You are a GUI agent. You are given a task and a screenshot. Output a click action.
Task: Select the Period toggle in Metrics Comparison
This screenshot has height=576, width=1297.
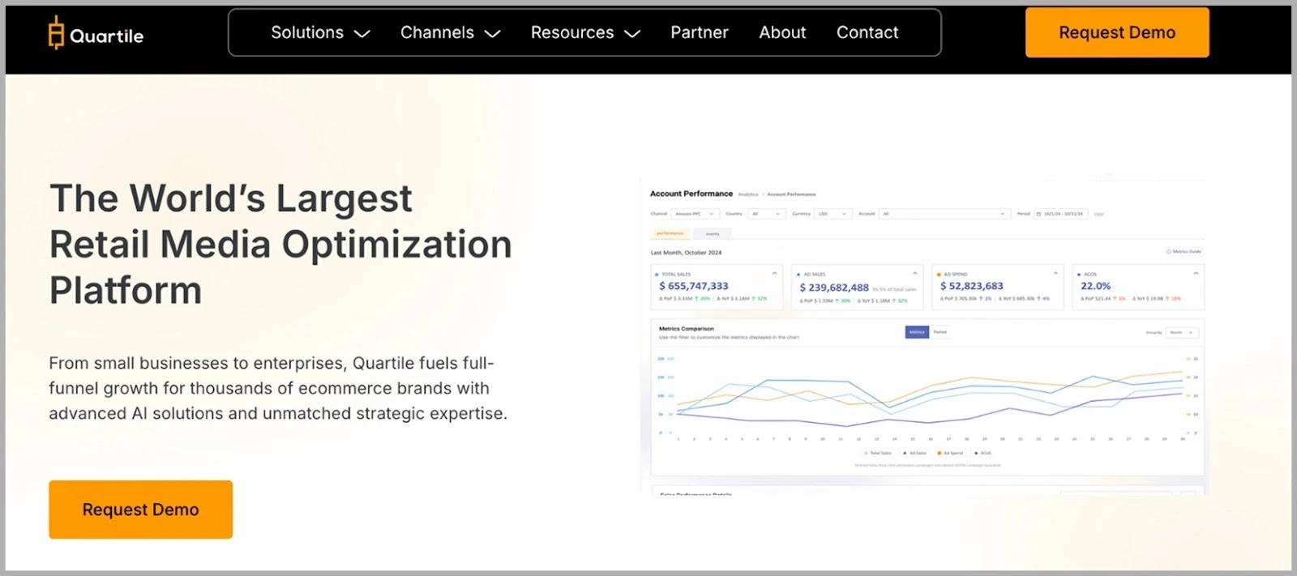click(940, 332)
